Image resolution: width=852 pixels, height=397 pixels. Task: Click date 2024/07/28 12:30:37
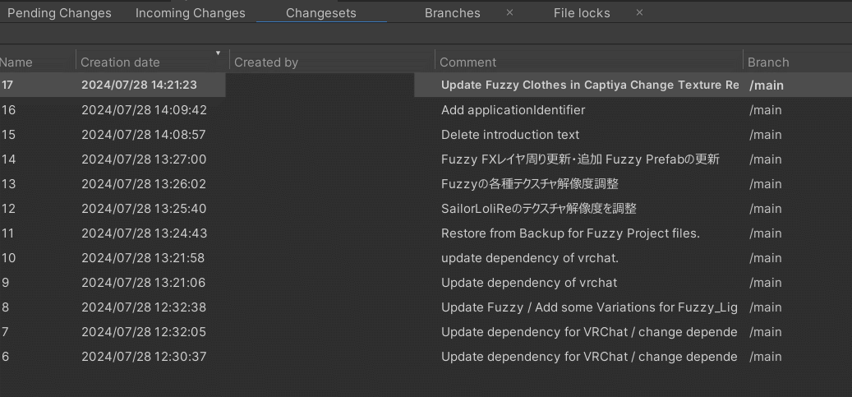point(144,357)
